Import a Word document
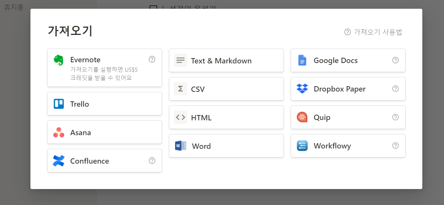The image size is (444, 205). (x=226, y=146)
